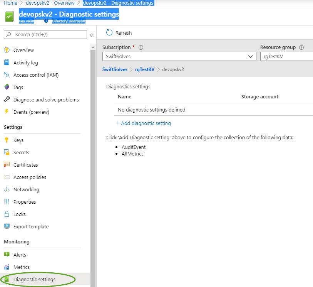Viewport: 313px width, 287px height.
Task: Open the Resource group rgTestKV dropdown
Action: point(287,56)
